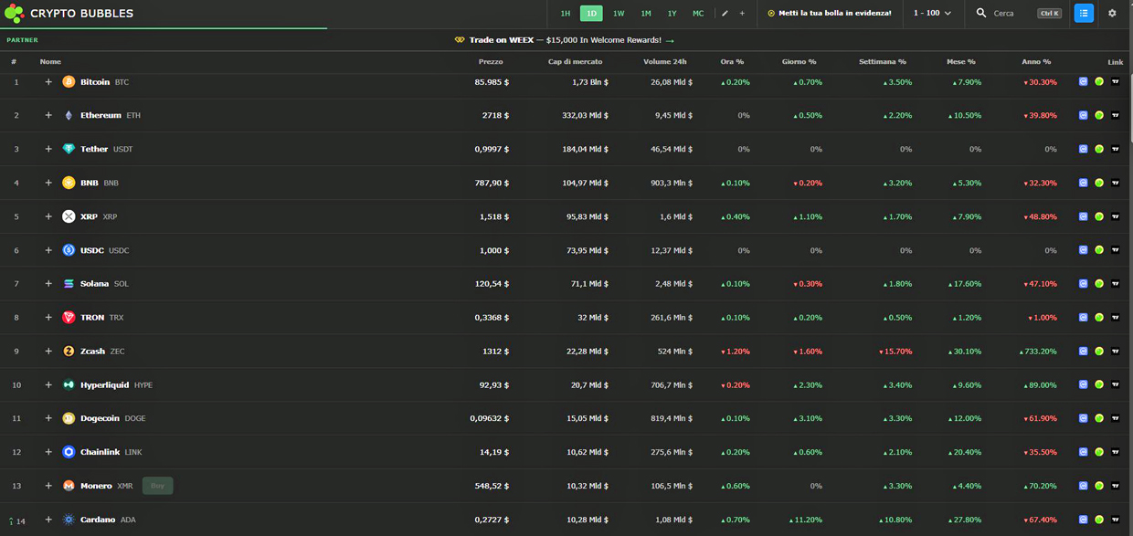Select the 1Y timeframe tab
This screenshot has width=1133, height=536.
point(672,14)
